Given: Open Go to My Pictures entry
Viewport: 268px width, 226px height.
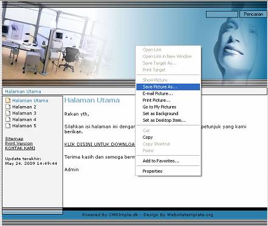Looking at the screenshot, I should (x=168, y=107).
